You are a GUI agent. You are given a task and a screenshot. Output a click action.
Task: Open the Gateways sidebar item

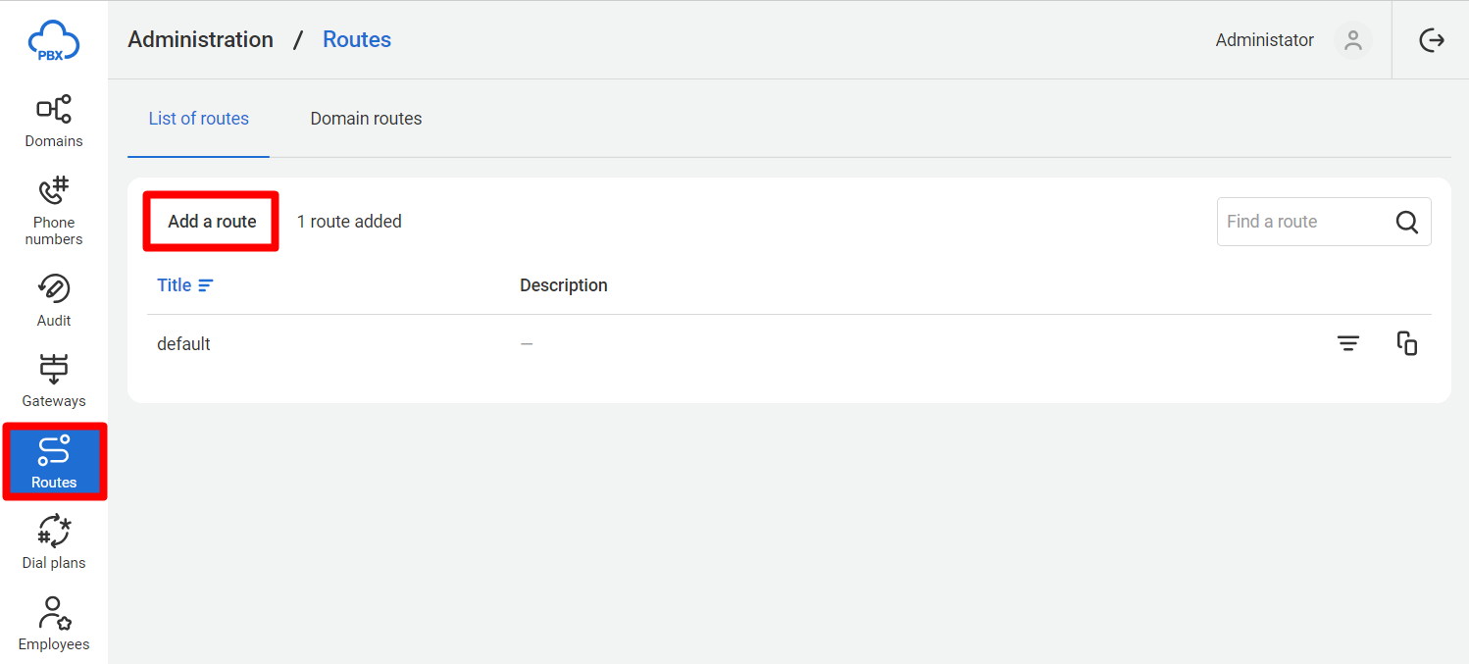(x=54, y=381)
